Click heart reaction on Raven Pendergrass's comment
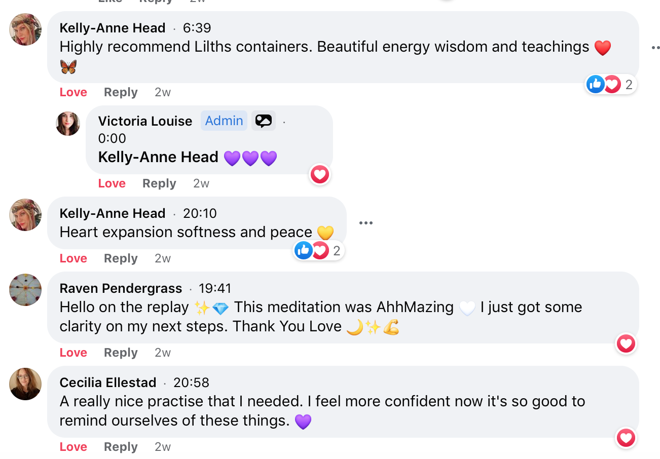Viewport: 660px width, 459px height. tap(626, 344)
